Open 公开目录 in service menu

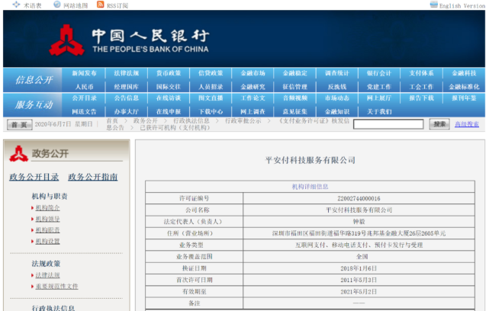(x=84, y=98)
